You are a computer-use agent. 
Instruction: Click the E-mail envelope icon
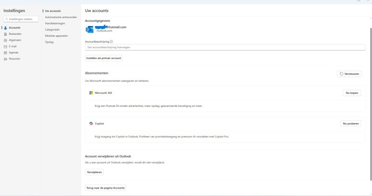pyautogui.click(x=6, y=47)
